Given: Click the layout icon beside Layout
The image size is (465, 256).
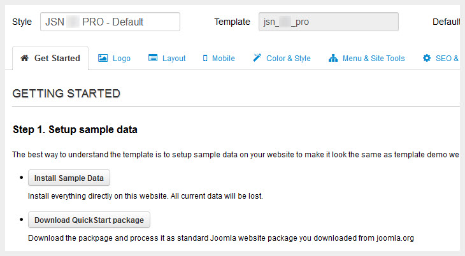Looking at the screenshot, I should coord(153,58).
